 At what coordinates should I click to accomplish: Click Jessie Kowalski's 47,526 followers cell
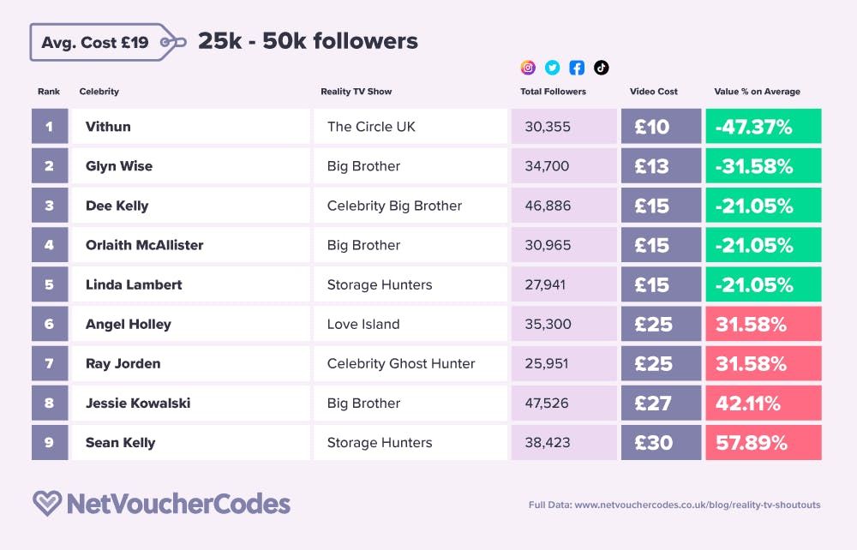[564, 404]
